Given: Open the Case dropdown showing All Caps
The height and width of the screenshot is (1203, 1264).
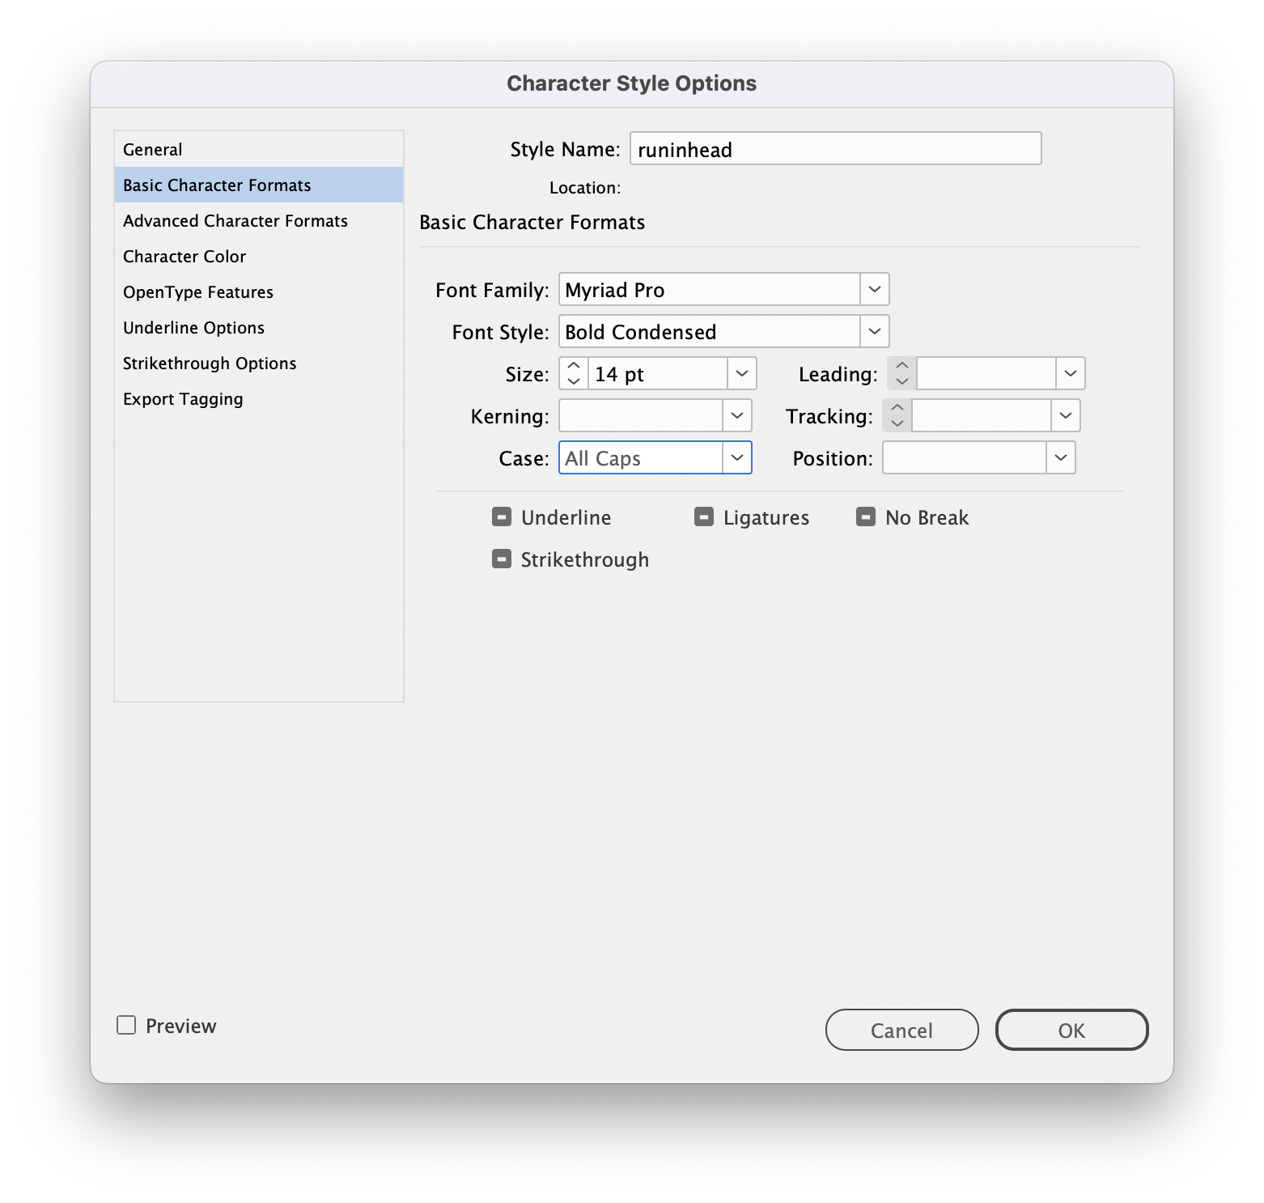Looking at the screenshot, I should [736, 457].
